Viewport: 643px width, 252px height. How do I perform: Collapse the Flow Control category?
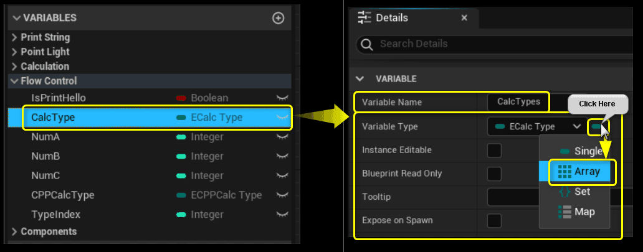[15, 81]
